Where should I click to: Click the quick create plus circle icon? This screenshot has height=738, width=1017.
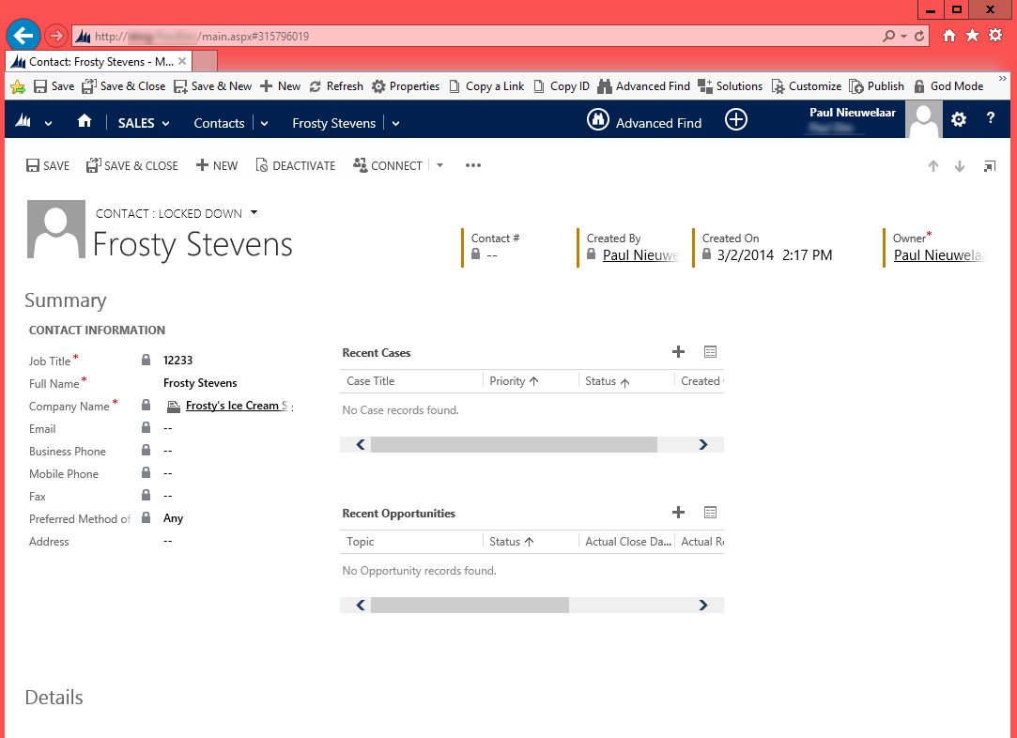pyautogui.click(x=736, y=120)
